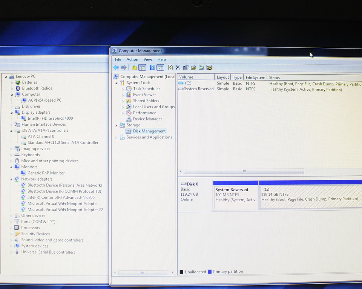Sort by the Volume column header
Image resolution: width=362 pixels, height=289 pixels.
click(x=196, y=77)
